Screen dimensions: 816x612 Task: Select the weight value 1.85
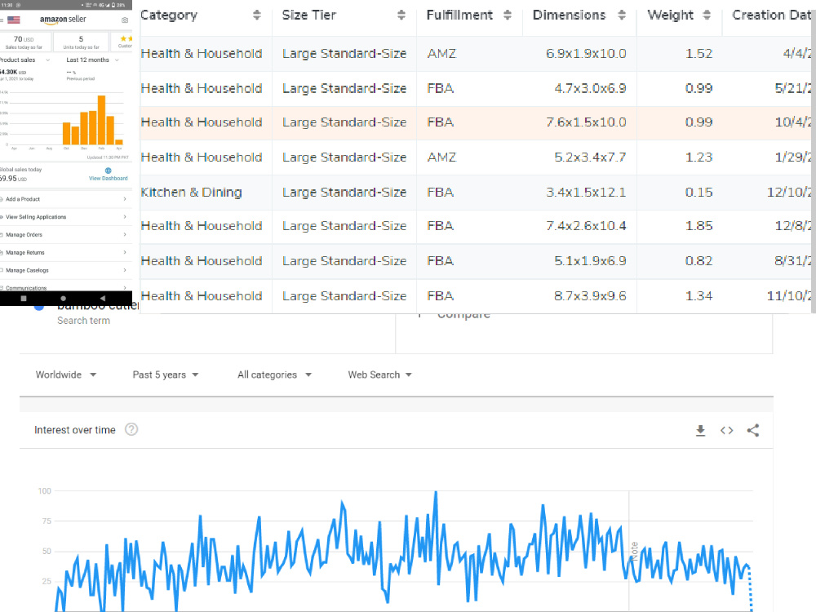[699, 226]
